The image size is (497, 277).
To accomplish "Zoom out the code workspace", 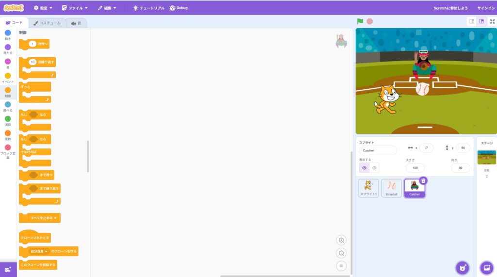I will [341, 253].
